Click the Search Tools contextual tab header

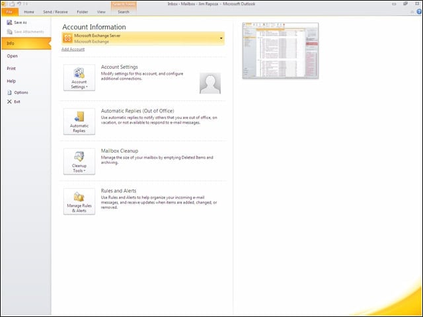pyautogui.click(x=124, y=4)
